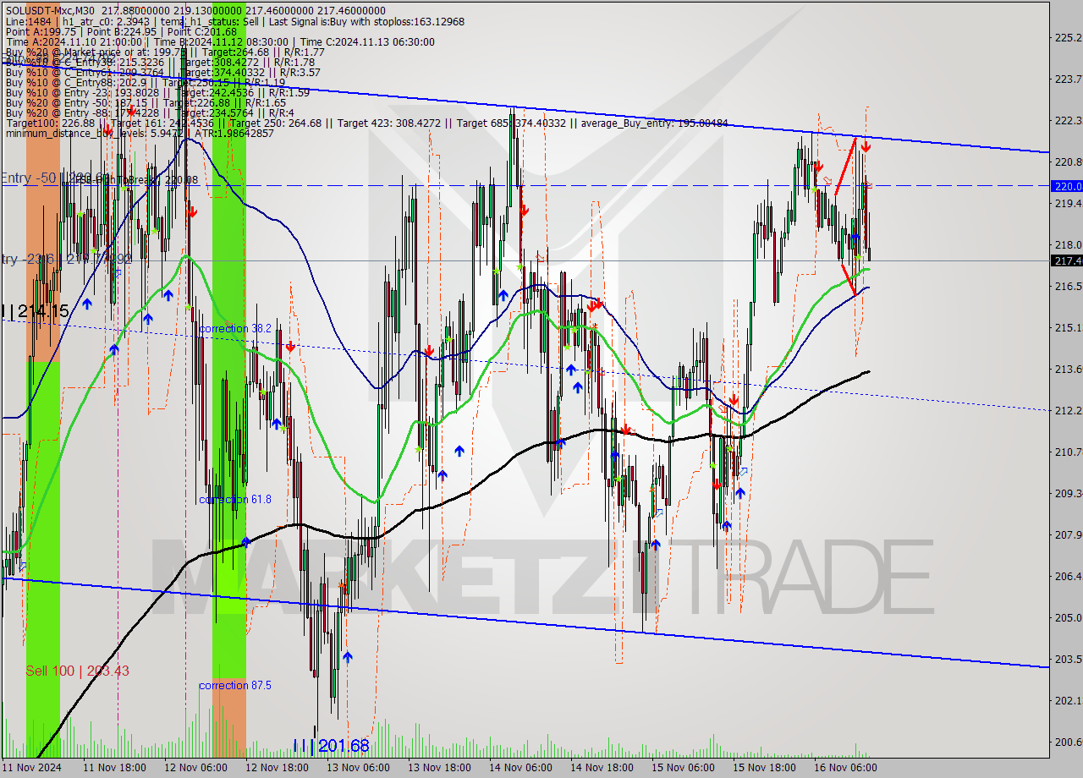Image resolution: width=1083 pixels, height=778 pixels.
Task: Click the 223.7 price axis label
Action: pyautogui.click(x=1067, y=79)
